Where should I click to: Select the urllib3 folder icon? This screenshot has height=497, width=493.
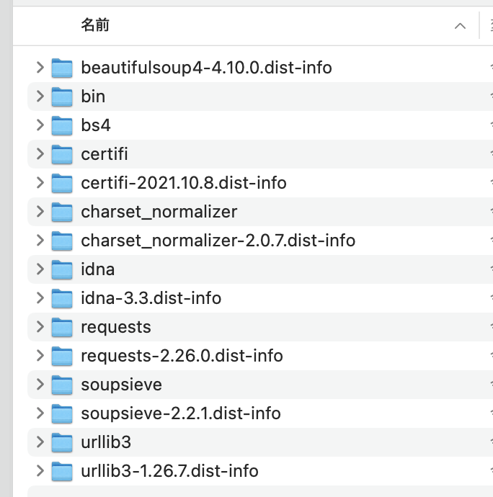(x=62, y=442)
